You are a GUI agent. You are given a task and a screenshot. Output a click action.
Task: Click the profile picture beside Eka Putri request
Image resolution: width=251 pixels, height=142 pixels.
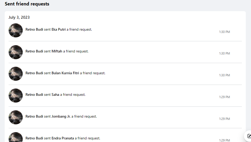click(16, 30)
